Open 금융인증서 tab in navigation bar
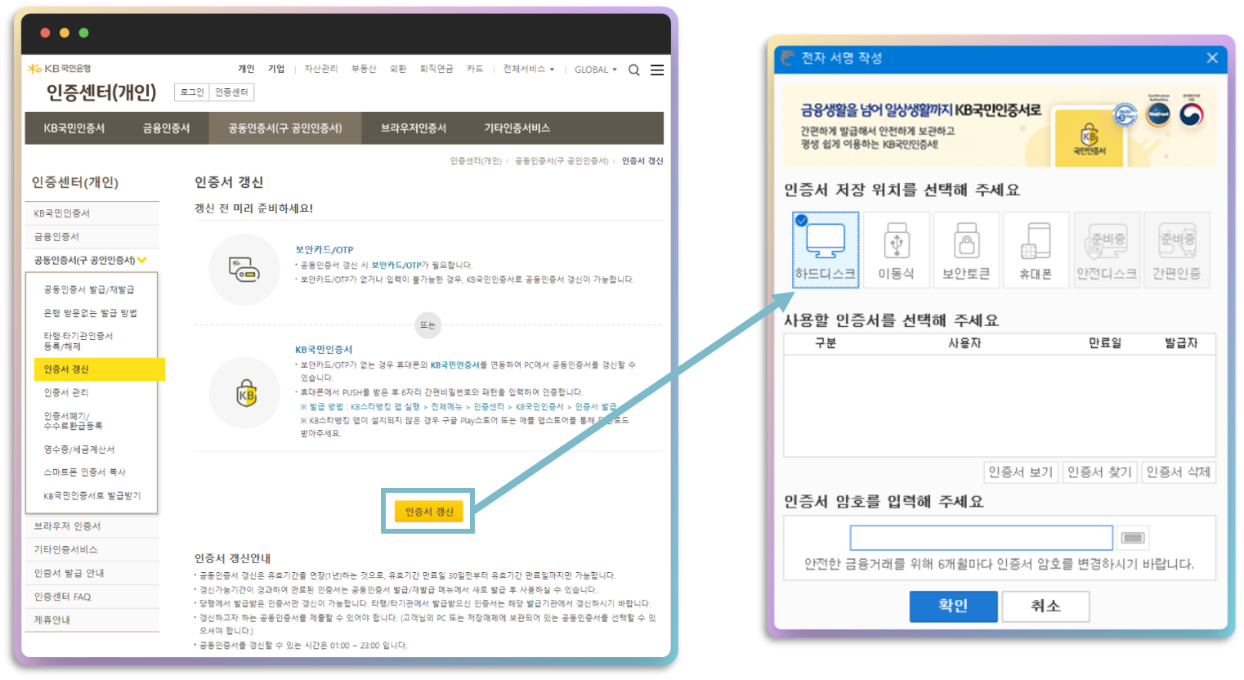1244x680 pixels. pos(166,128)
